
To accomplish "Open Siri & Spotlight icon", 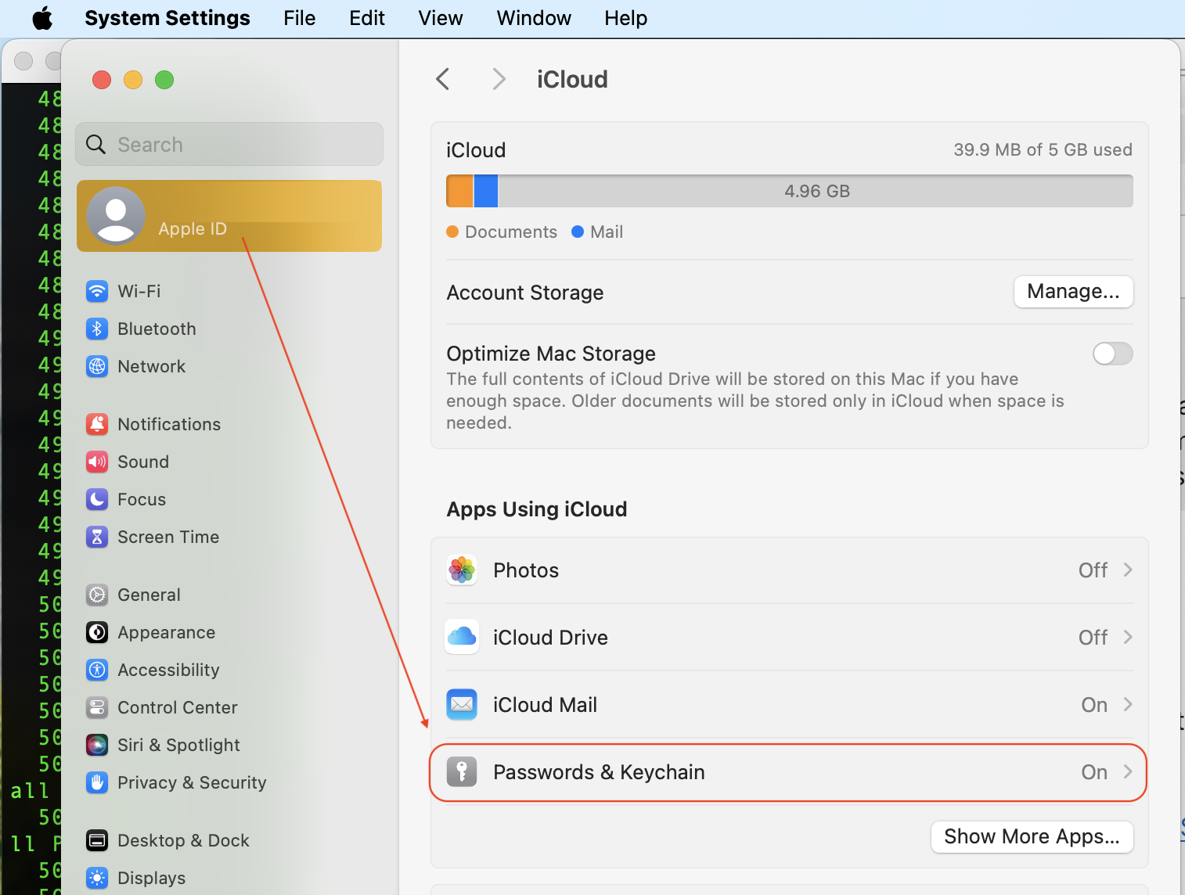I will [x=97, y=745].
